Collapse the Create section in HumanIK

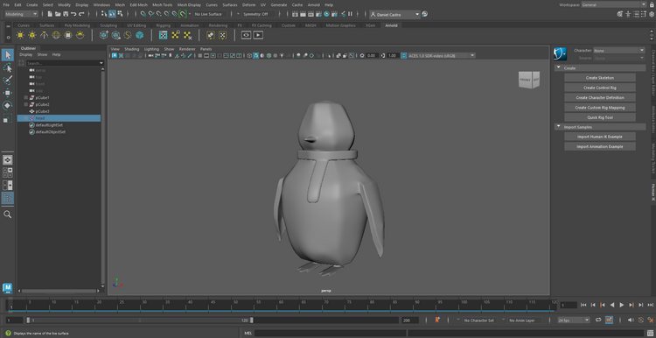(x=558, y=67)
